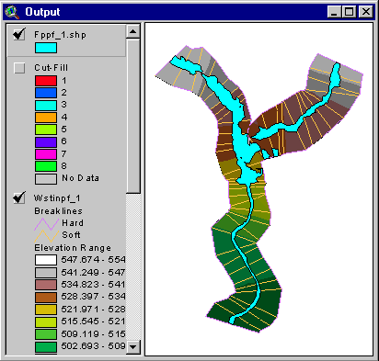
Task: Click the Soft breaklines orange zigzag symbol
Action: pyautogui.click(x=46, y=236)
